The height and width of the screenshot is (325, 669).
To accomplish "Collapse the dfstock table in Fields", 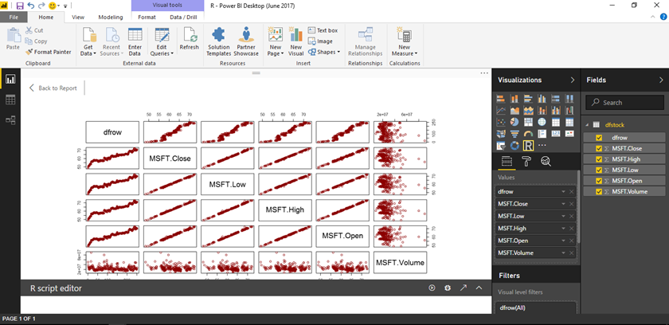I will tap(587, 124).
